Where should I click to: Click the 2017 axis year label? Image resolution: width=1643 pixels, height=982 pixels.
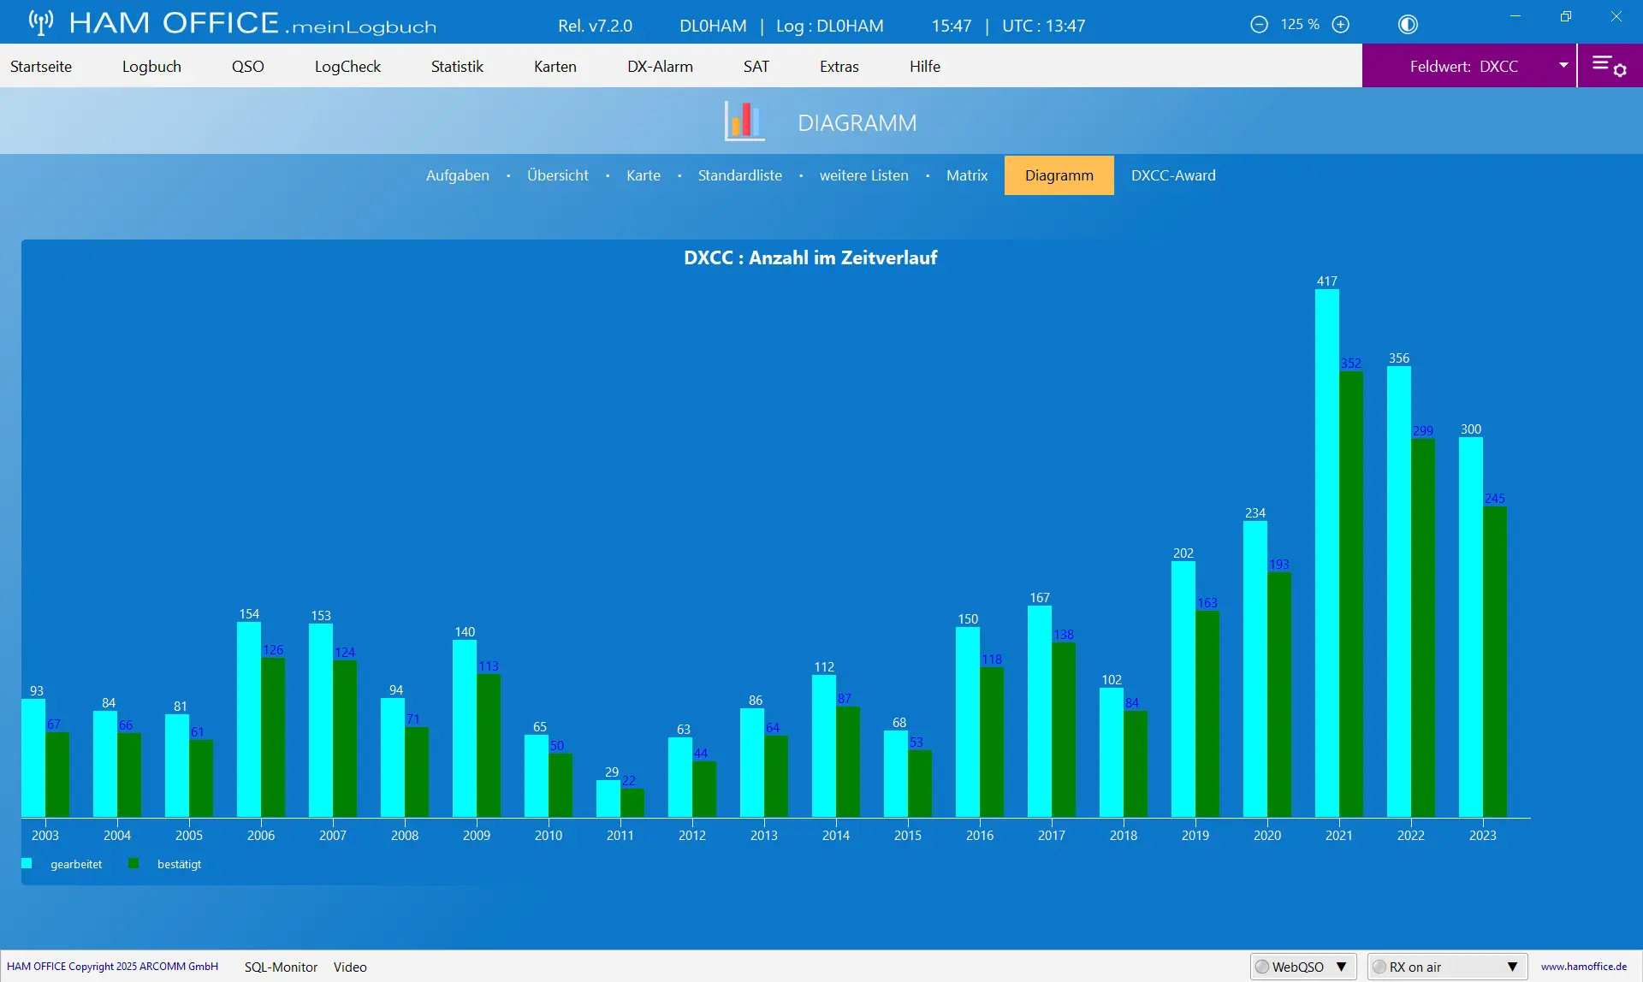pyautogui.click(x=1052, y=836)
